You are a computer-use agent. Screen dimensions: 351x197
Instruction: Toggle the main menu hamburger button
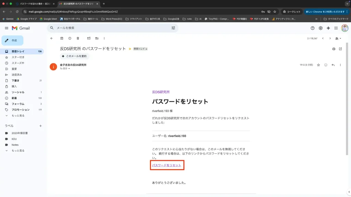(7, 28)
